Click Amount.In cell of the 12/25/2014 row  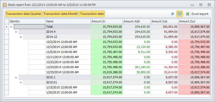tap(107, 72)
